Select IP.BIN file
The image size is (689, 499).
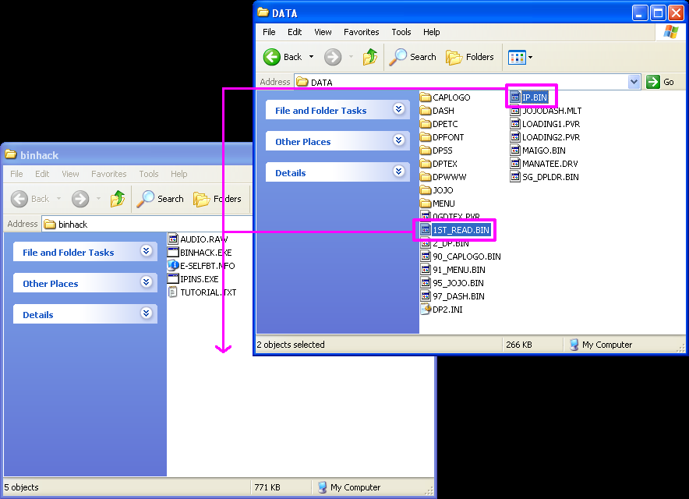(x=529, y=97)
